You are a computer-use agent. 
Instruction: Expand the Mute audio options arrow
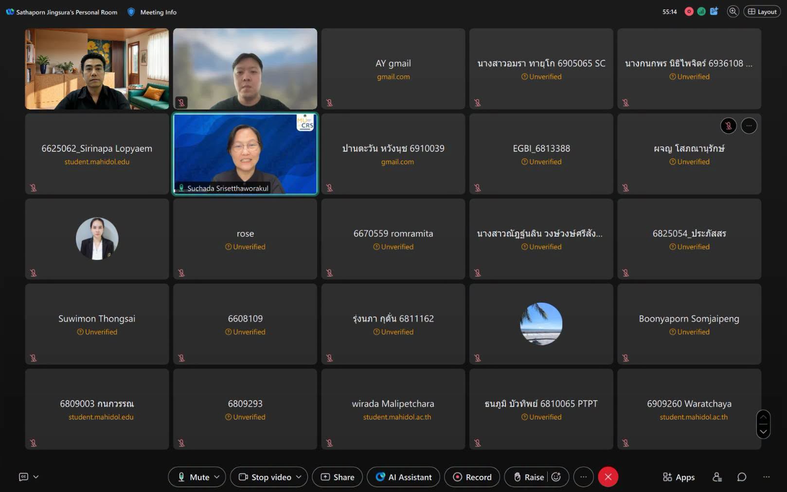tap(217, 477)
